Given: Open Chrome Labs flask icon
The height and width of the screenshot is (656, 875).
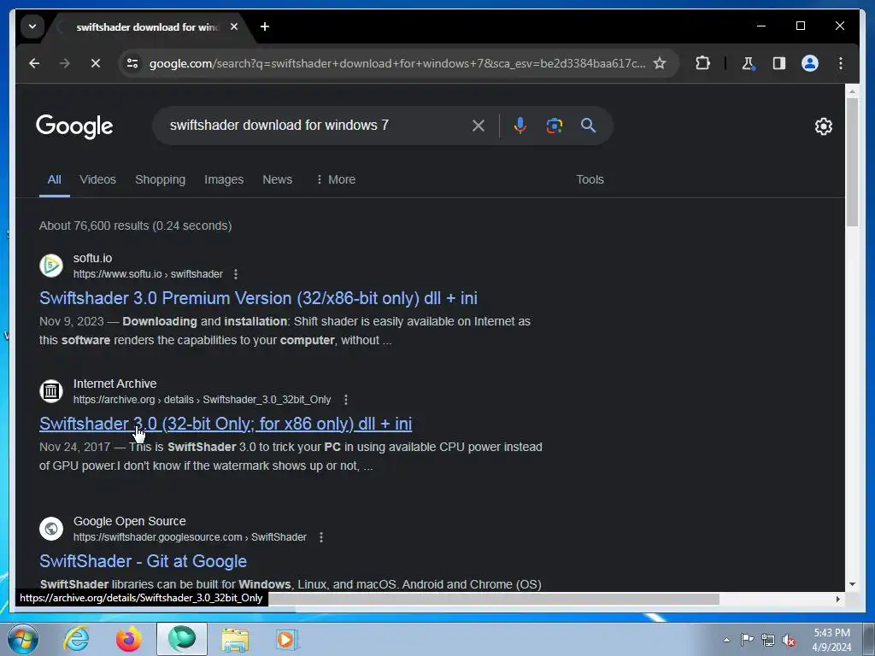Looking at the screenshot, I should point(749,63).
